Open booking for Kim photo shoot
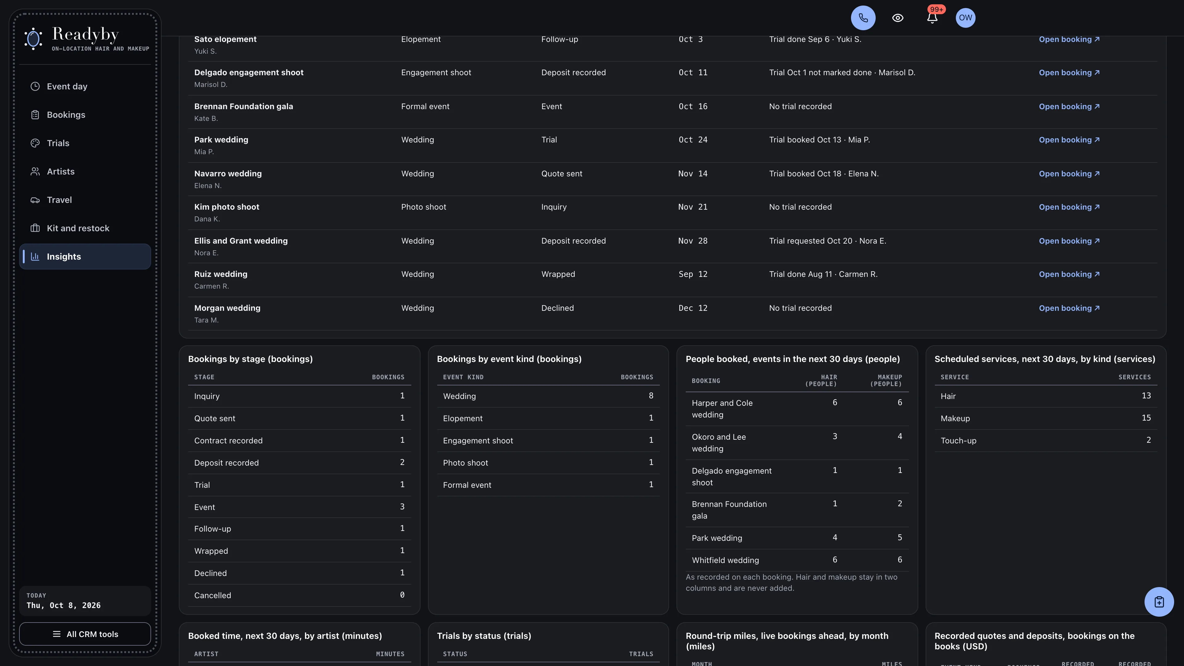This screenshot has height=666, width=1184. (x=1069, y=207)
